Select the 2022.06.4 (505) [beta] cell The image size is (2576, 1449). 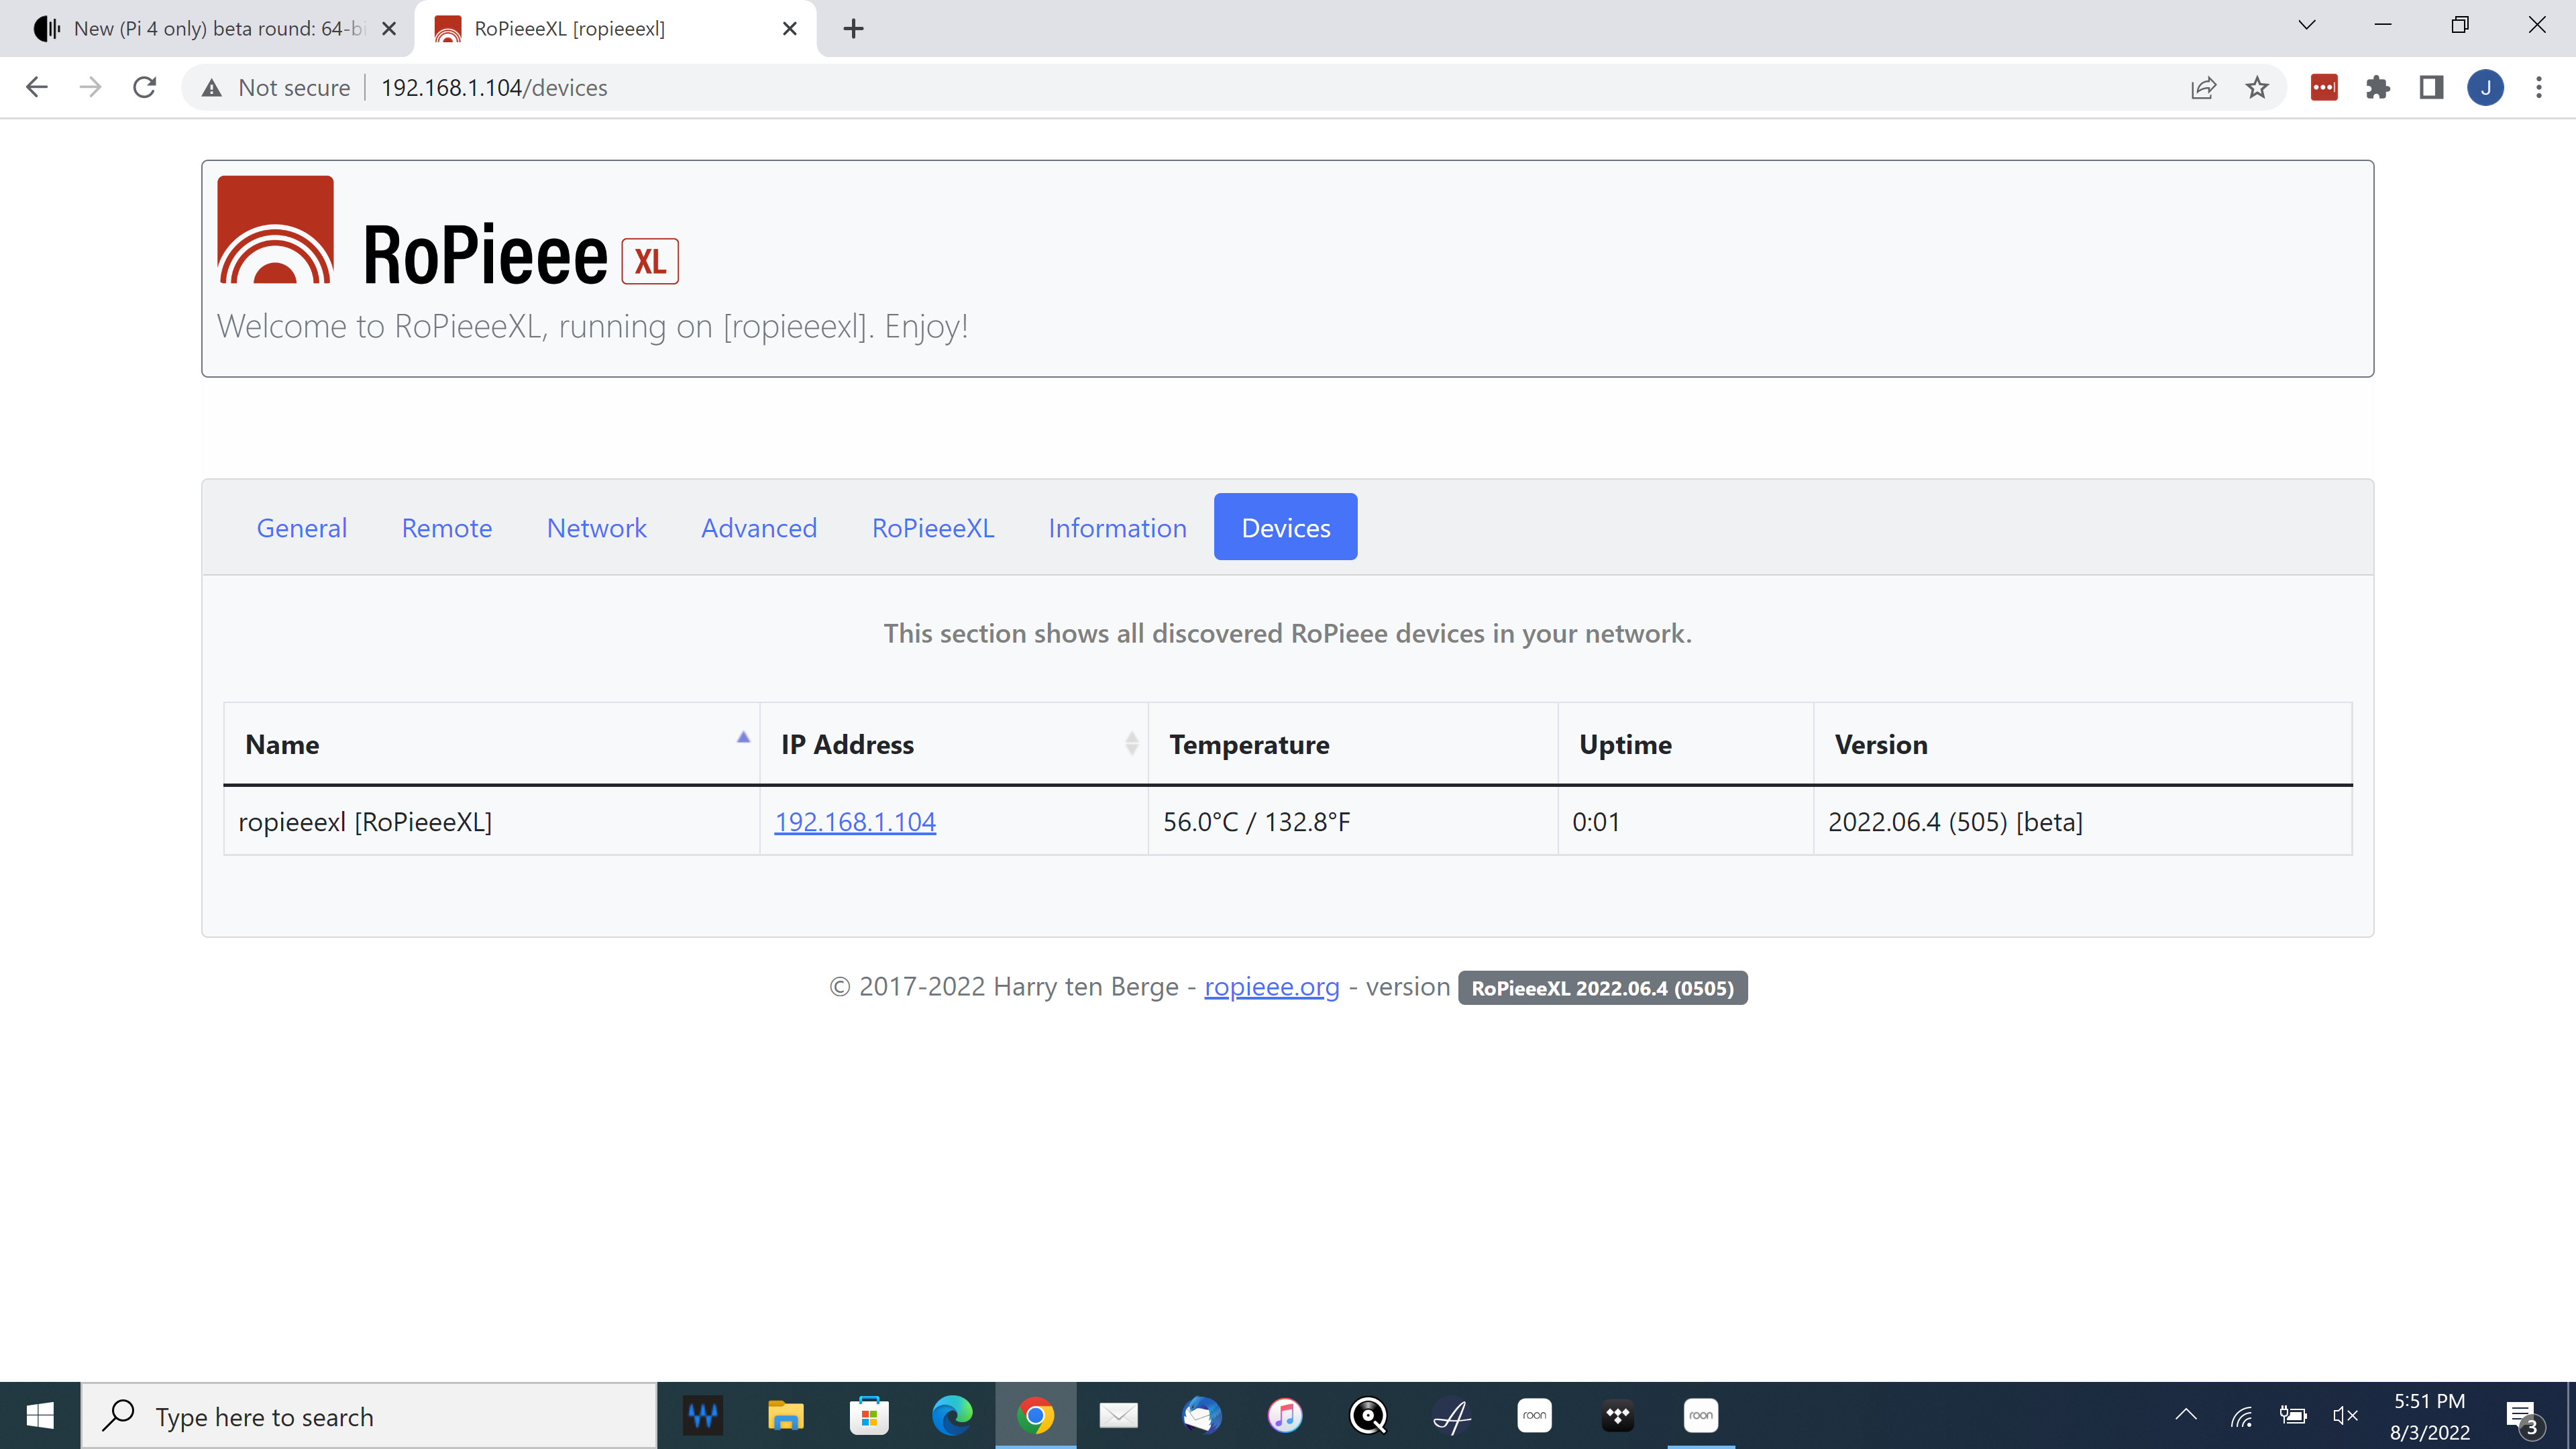pyautogui.click(x=2083, y=821)
